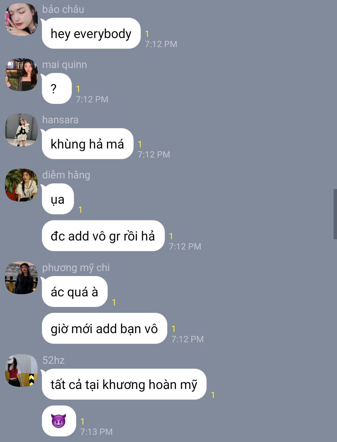Tap "giờ mới add bạn vô" message
This screenshot has width=337, height=442.
(x=105, y=328)
